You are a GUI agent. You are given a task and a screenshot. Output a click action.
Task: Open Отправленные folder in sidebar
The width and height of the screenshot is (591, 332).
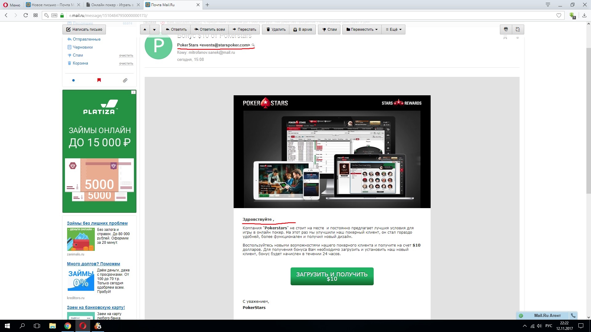(86, 39)
